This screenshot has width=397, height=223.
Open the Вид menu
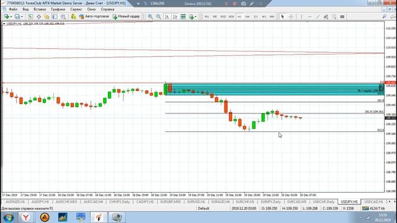(25, 9)
